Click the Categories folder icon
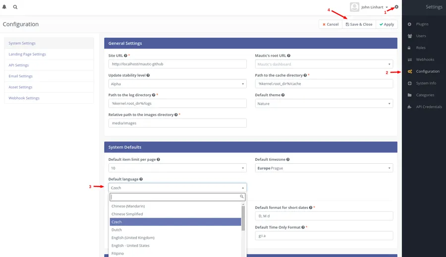 coord(410,95)
